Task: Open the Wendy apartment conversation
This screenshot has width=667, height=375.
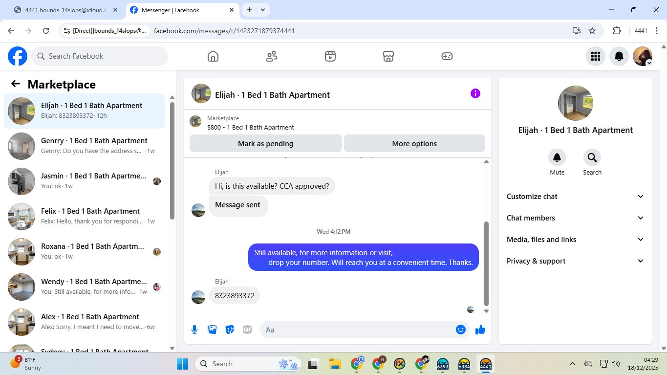Action: (x=85, y=287)
